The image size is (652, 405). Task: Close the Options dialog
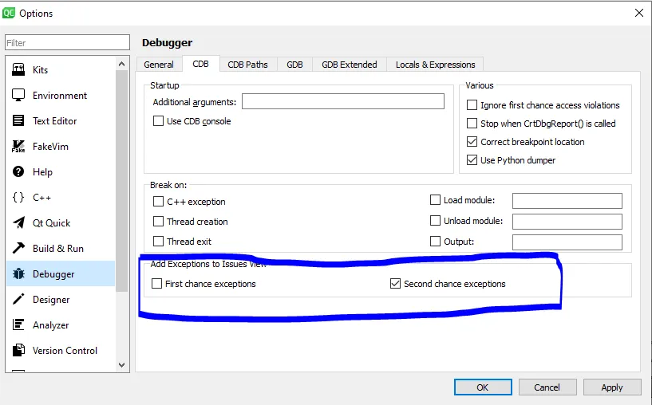tap(639, 13)
